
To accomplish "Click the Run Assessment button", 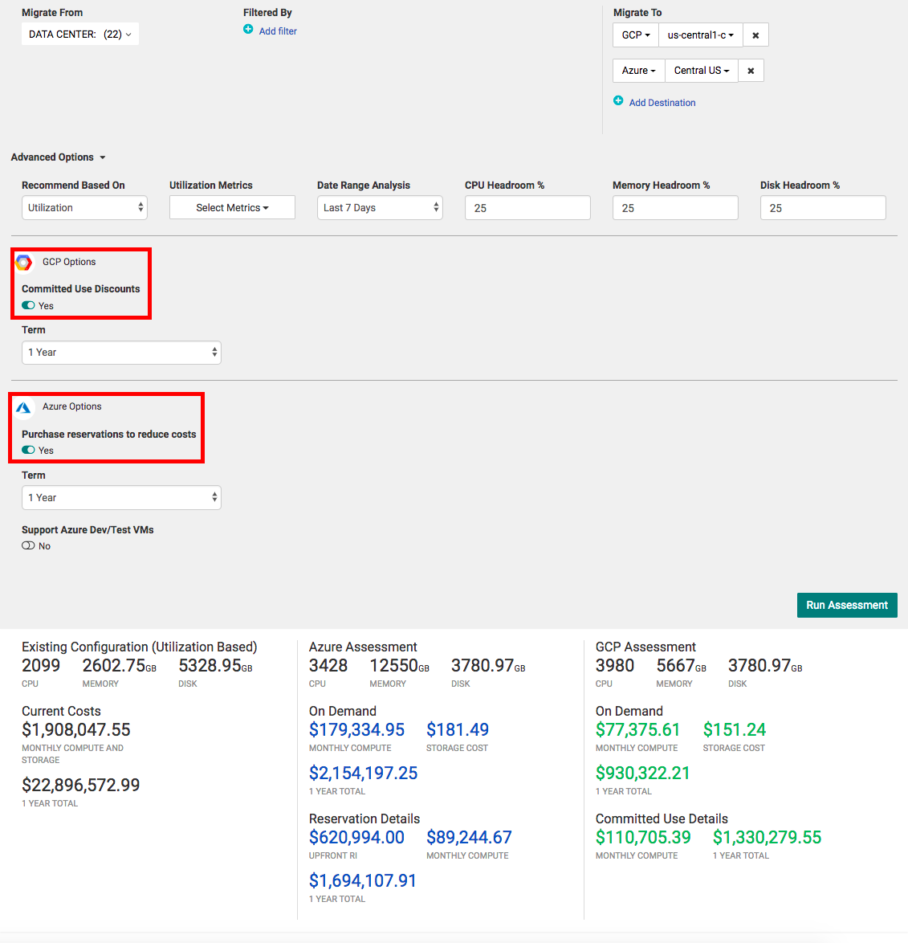I will 847,605.
